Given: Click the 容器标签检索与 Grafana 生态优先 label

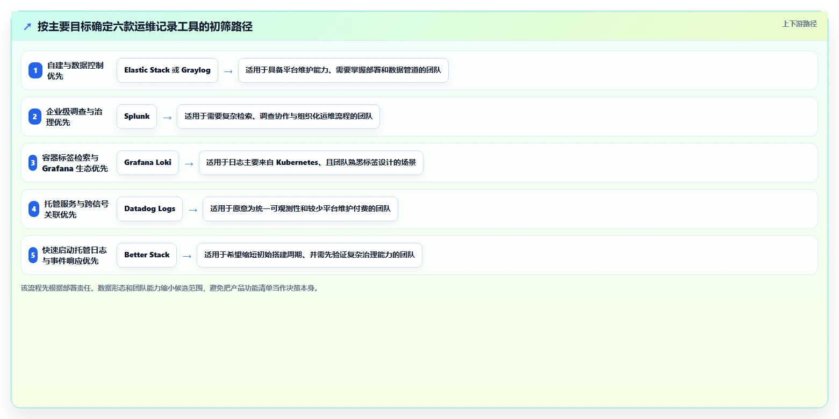Looking at the screenshot, I should [75, 163].
